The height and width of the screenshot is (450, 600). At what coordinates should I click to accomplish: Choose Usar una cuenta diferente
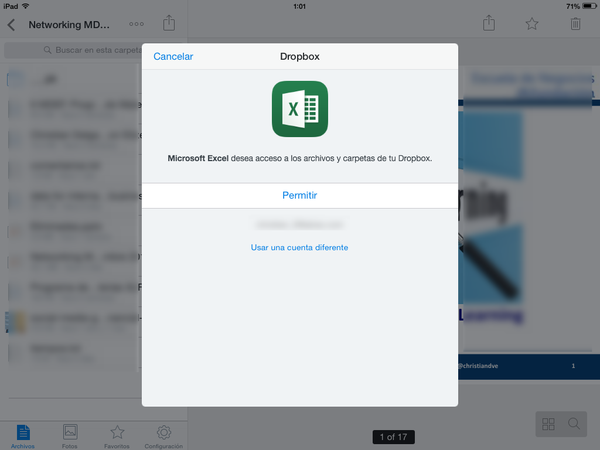pyautogui.click(x=299, y=248)
